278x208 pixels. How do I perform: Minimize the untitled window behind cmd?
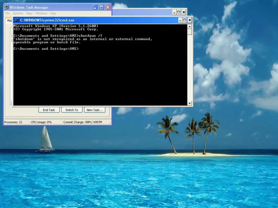pos(175,12)
